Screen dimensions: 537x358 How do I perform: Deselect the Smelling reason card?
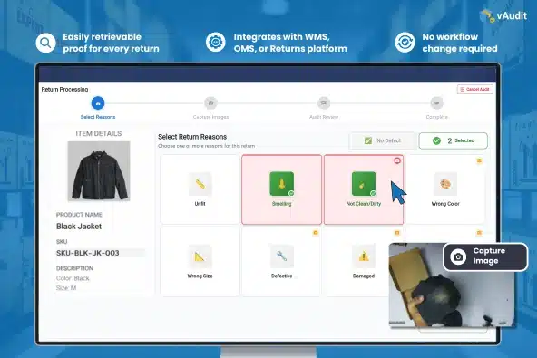click(281, 189)
